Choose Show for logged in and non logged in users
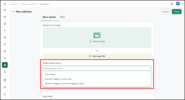The image size is (185, 100). (x=97, y=84)
